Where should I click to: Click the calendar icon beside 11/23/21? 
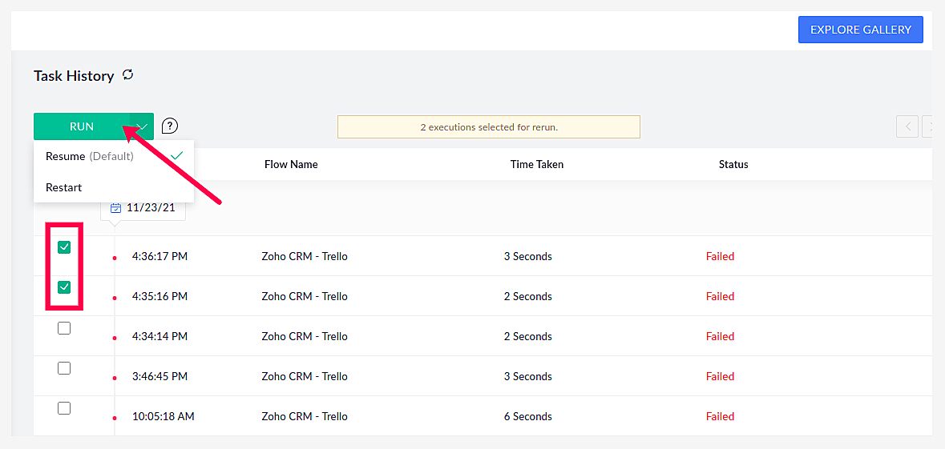(115, 207)
